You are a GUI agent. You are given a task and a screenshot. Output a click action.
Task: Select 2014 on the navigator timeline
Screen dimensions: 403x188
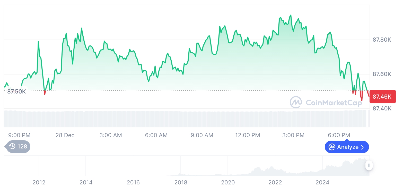[x=86, y=182]
